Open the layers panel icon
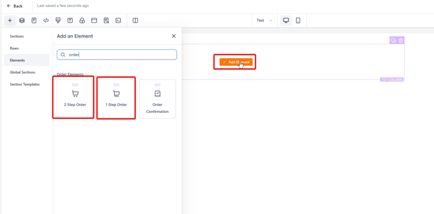 pos(22,20)
